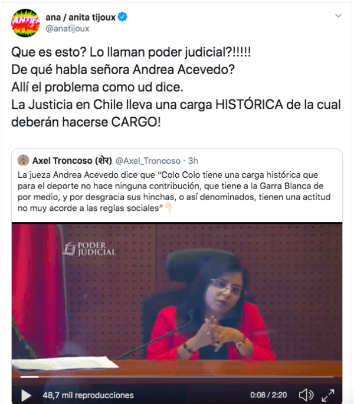Click the Poder Judicial logo watermark in video
Screen dimensions: 354x404
point(90,250)
